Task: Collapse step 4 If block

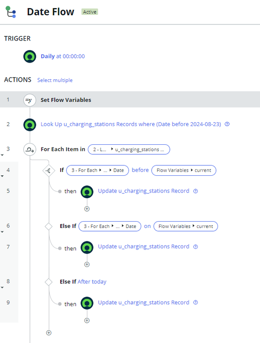Action: point(2,176)
